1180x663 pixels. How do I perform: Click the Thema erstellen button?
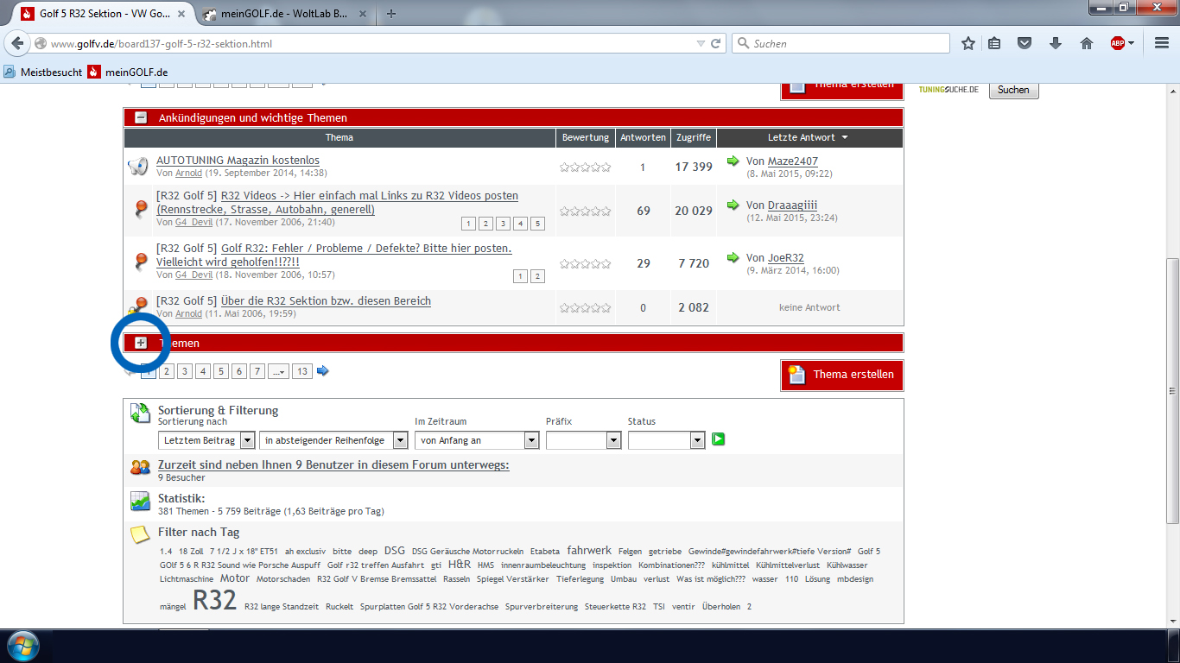pos(841,375)
